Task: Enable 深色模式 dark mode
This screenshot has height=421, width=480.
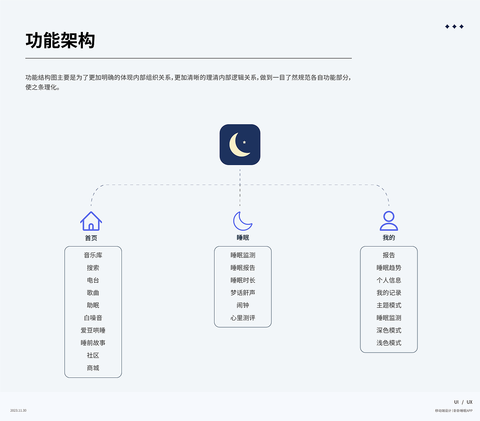Action: [388, 330]
